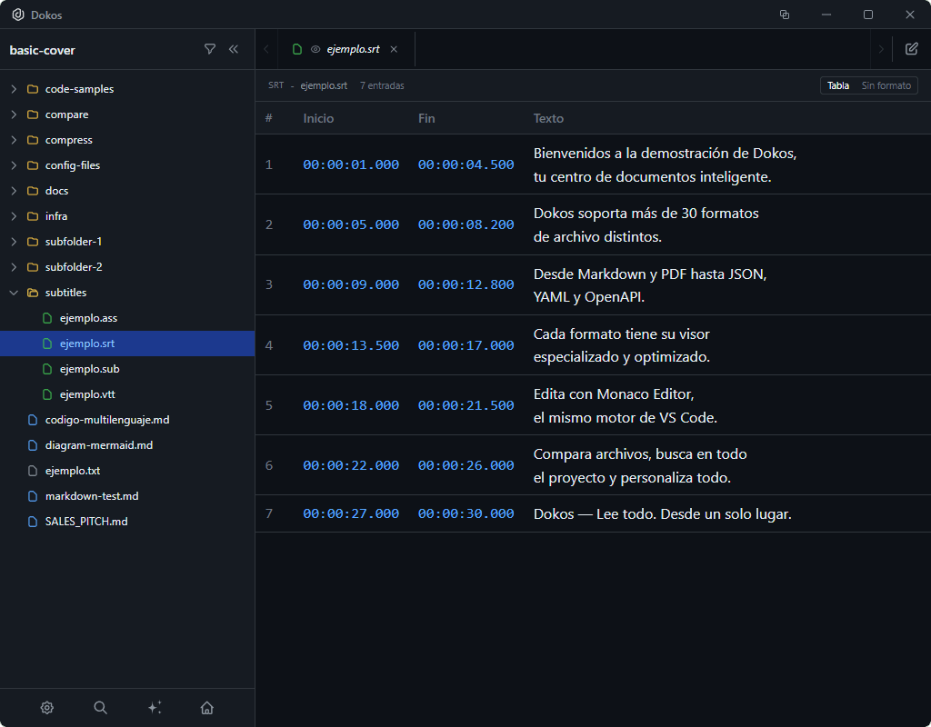Viewport: 931px width, 727px height.
Task: Open the ejemplo.vtt file
Action: [x=87, y=394]
